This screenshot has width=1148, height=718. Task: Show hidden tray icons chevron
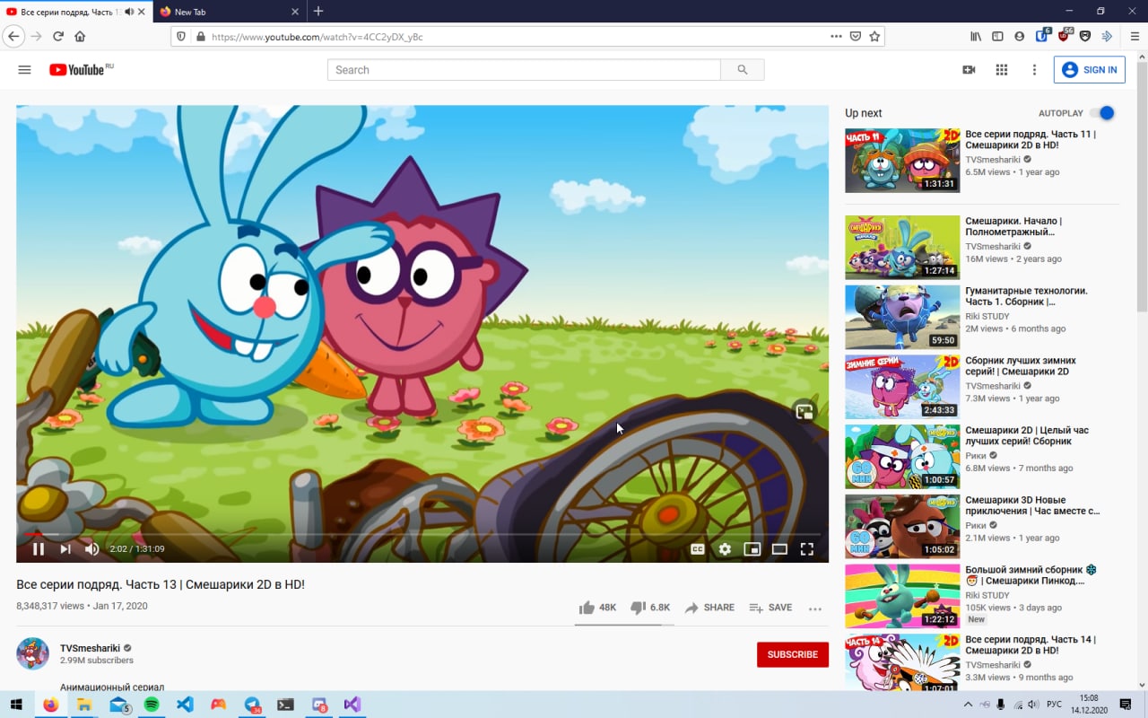[x=968, y=705]
